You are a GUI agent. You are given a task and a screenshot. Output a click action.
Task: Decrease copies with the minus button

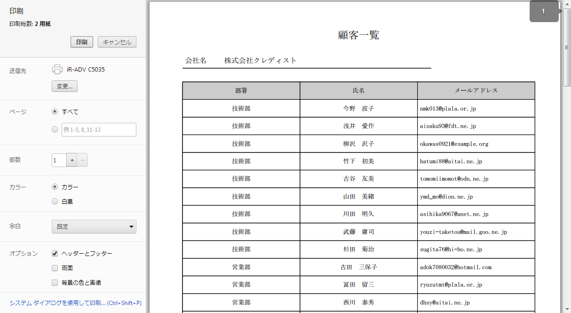(x=83, y=160)
